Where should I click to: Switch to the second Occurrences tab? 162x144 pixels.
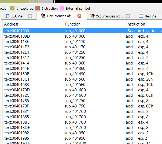point(110,16)
